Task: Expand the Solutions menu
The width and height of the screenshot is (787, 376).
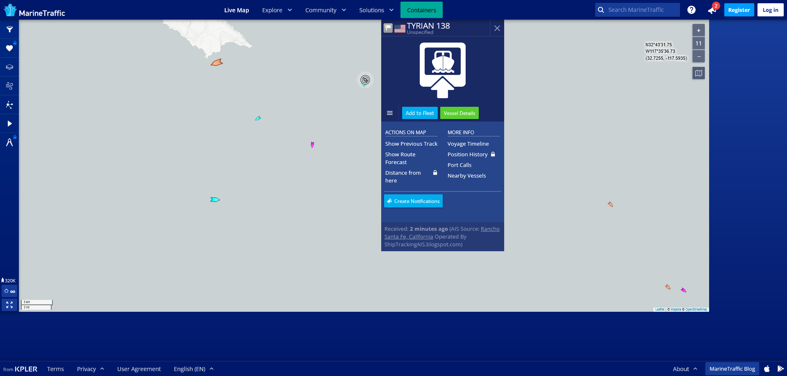Action: point(376,10)
